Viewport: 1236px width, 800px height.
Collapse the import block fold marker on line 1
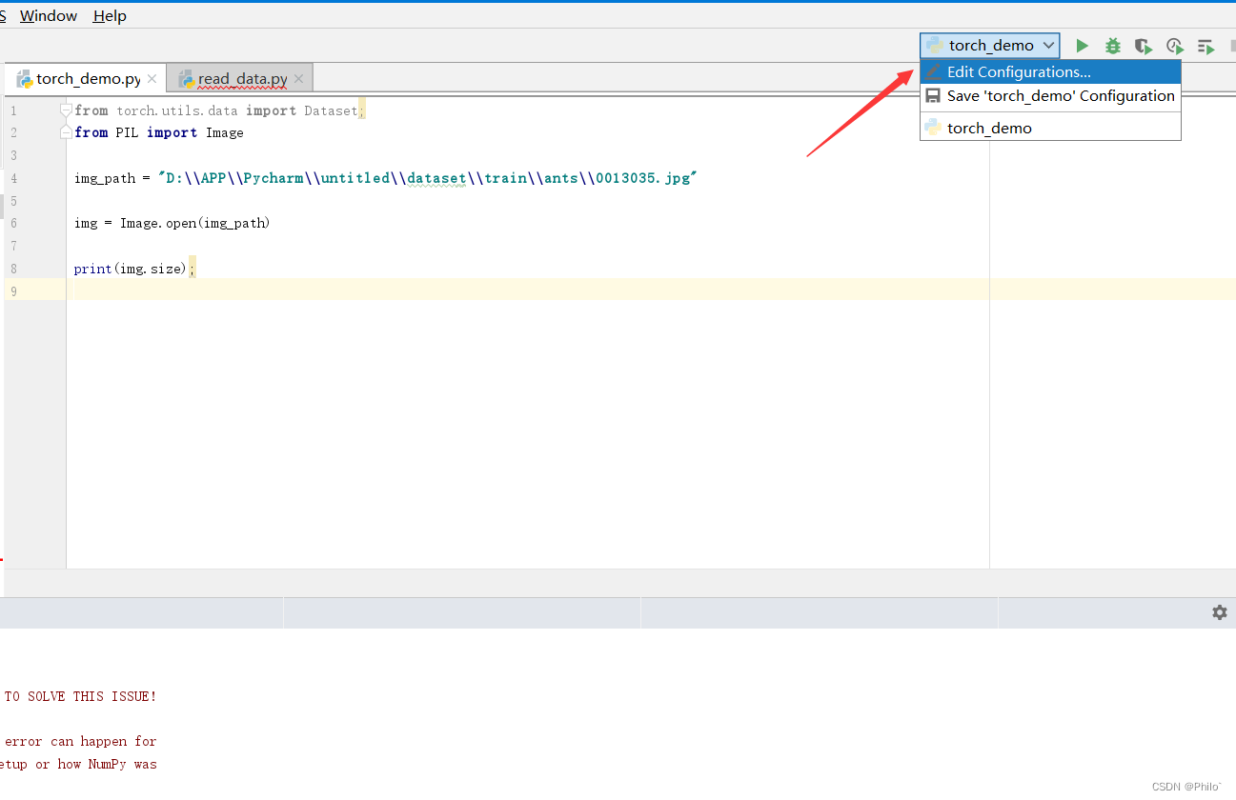[x=67, y=110]
